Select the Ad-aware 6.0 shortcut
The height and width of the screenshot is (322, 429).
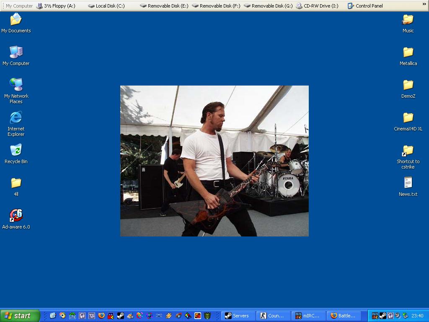click(x=16, y=219)
